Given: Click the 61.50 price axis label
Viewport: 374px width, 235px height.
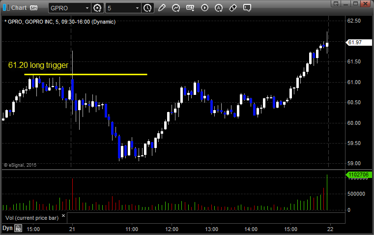Looking at the screenshot, I should (x=354, y=61).
